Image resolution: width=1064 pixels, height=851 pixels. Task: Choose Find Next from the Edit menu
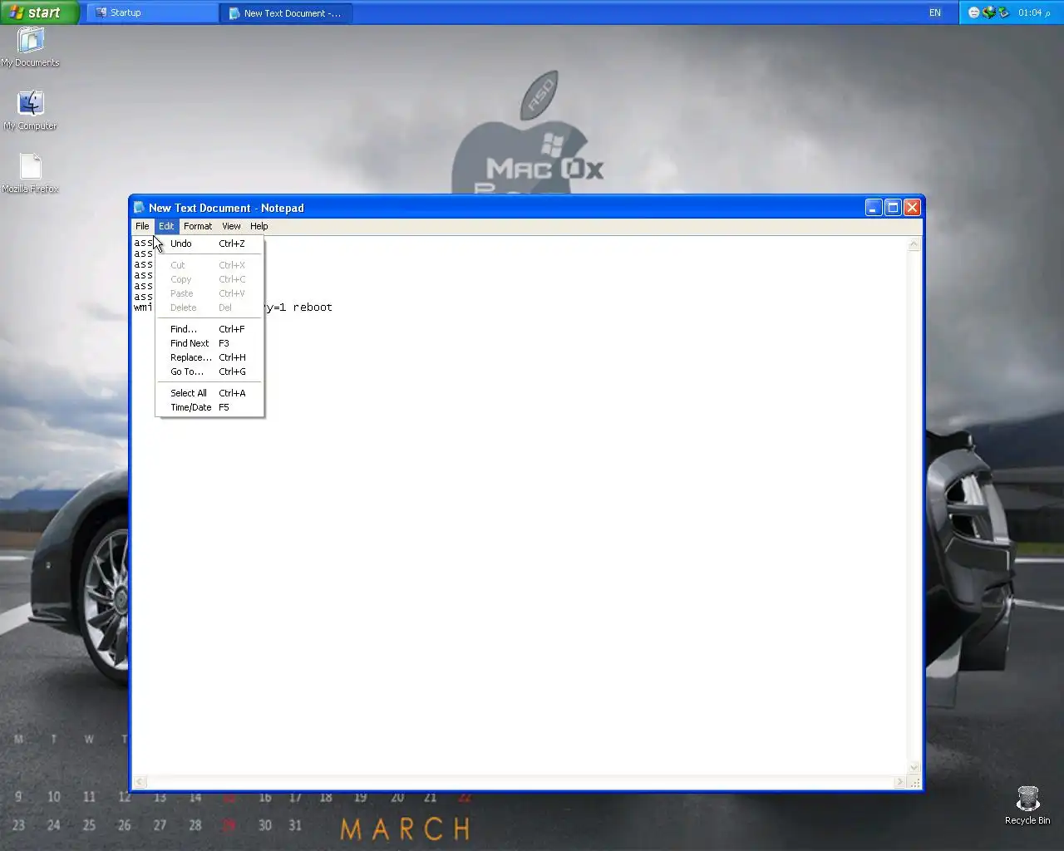(209, 343)
